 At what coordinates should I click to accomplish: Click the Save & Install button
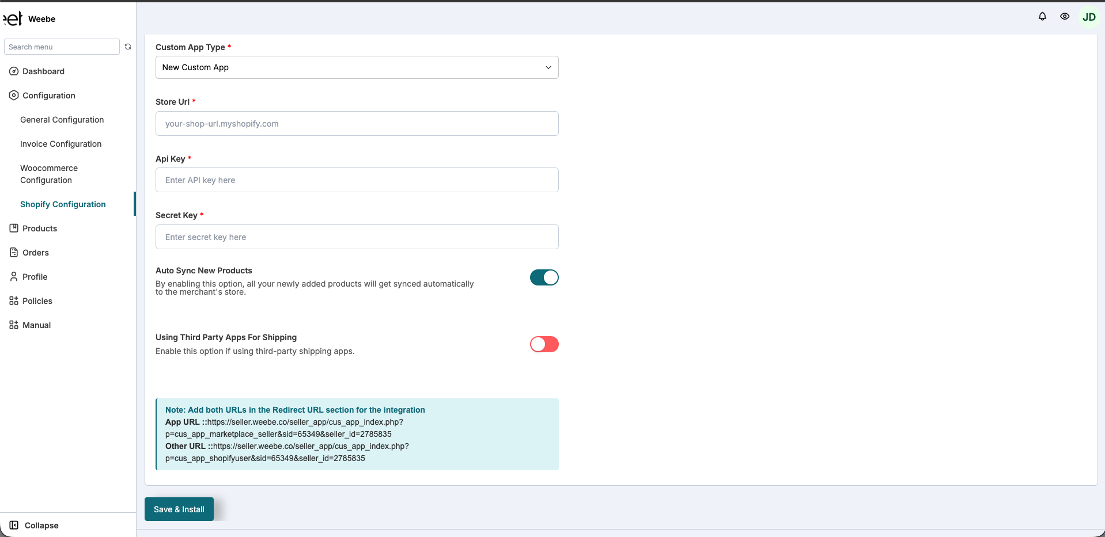[179, 509]
